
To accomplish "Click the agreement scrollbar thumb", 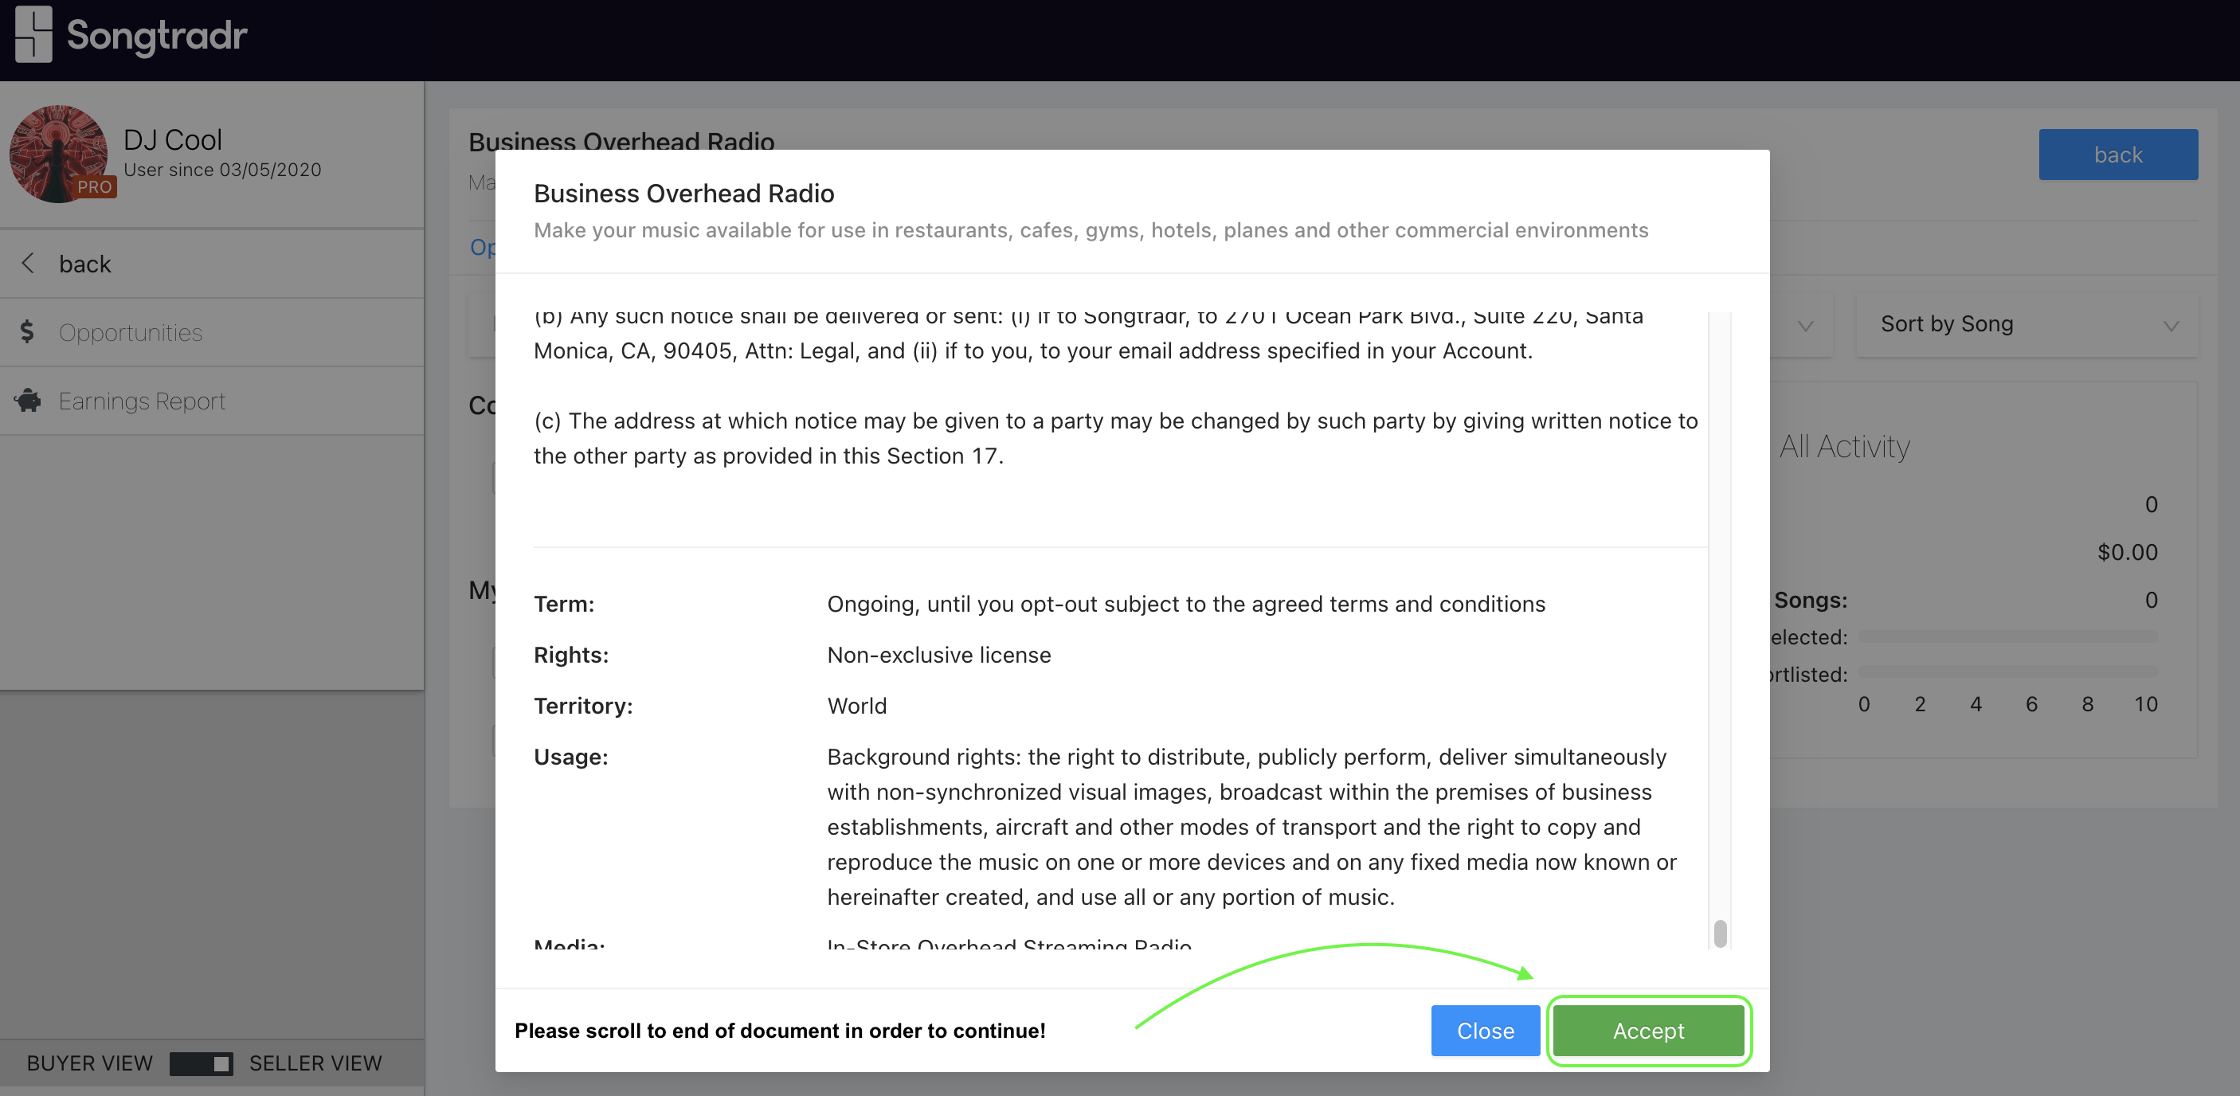I will coord(1720,934).
